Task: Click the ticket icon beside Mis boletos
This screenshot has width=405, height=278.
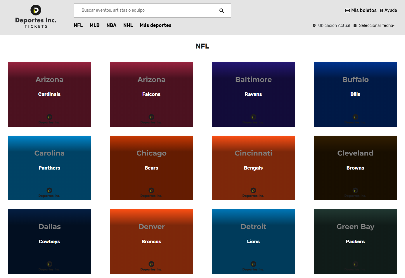Action: tap(347, 11)
